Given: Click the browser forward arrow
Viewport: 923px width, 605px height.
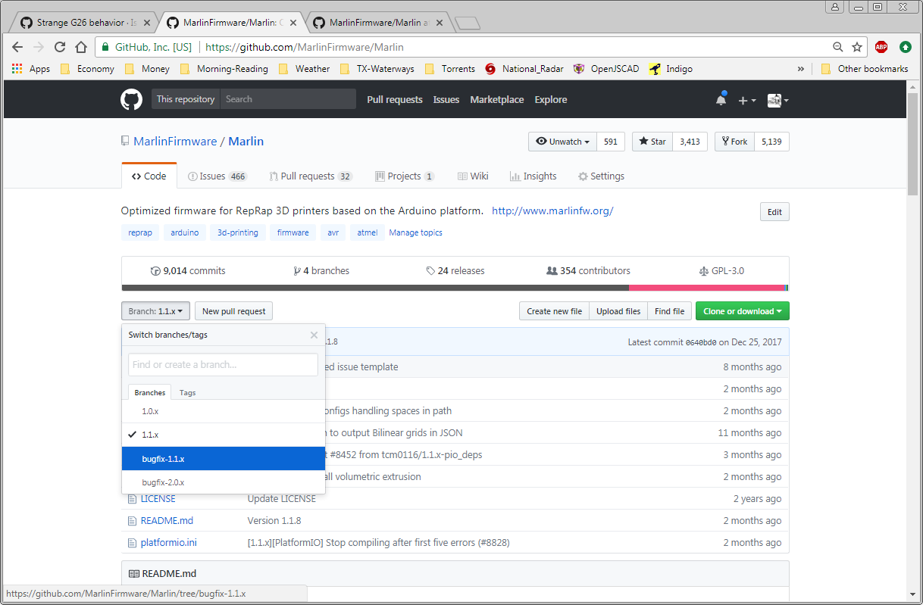Looking at the screenshot, I should tap(39, 47).
